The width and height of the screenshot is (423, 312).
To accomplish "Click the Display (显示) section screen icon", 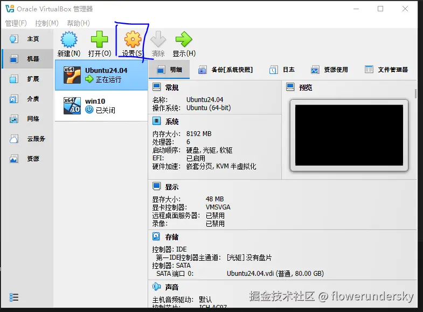I will pos(156,186).
